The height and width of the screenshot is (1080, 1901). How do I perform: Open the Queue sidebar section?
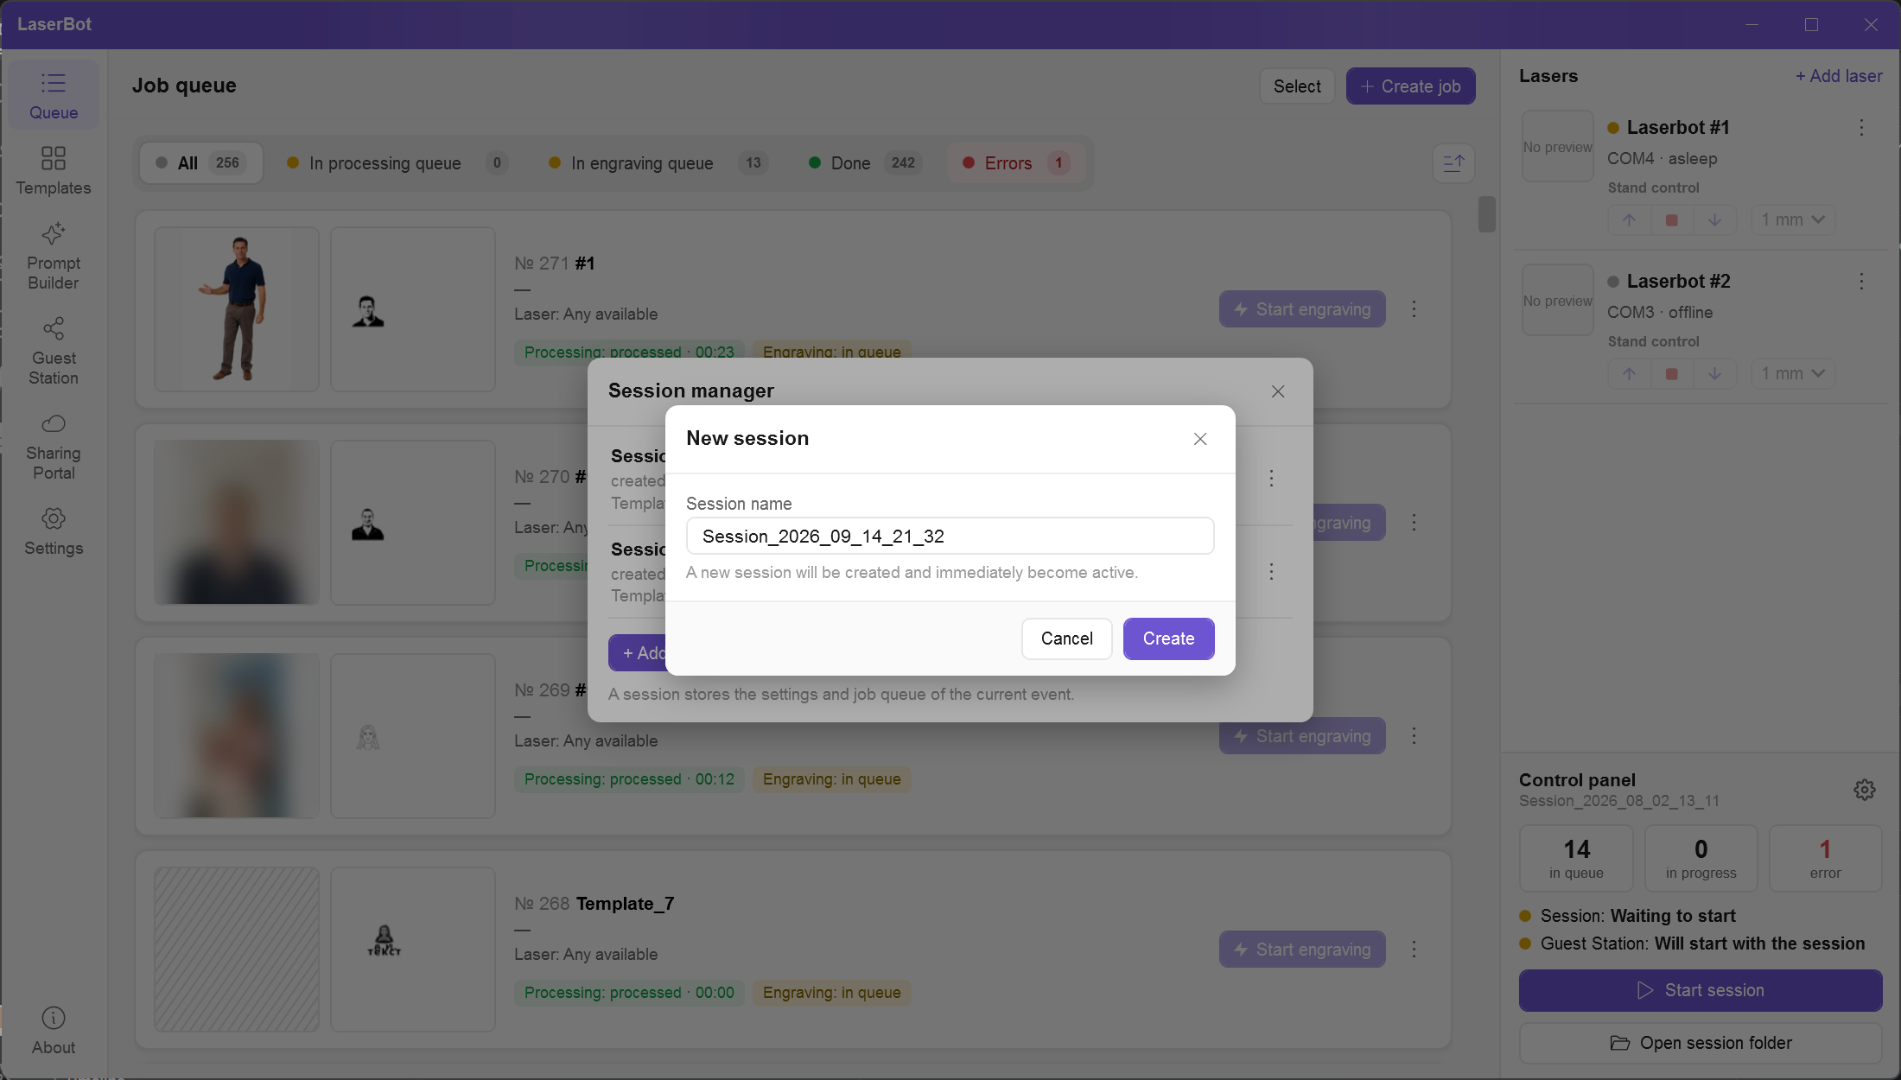54,95
